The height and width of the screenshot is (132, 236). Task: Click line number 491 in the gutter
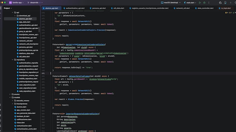click(x=43, y=73)
